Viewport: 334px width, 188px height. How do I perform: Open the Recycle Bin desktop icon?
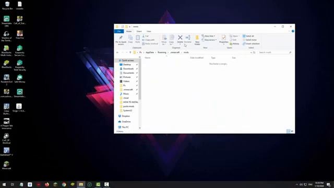pos(7,6)
